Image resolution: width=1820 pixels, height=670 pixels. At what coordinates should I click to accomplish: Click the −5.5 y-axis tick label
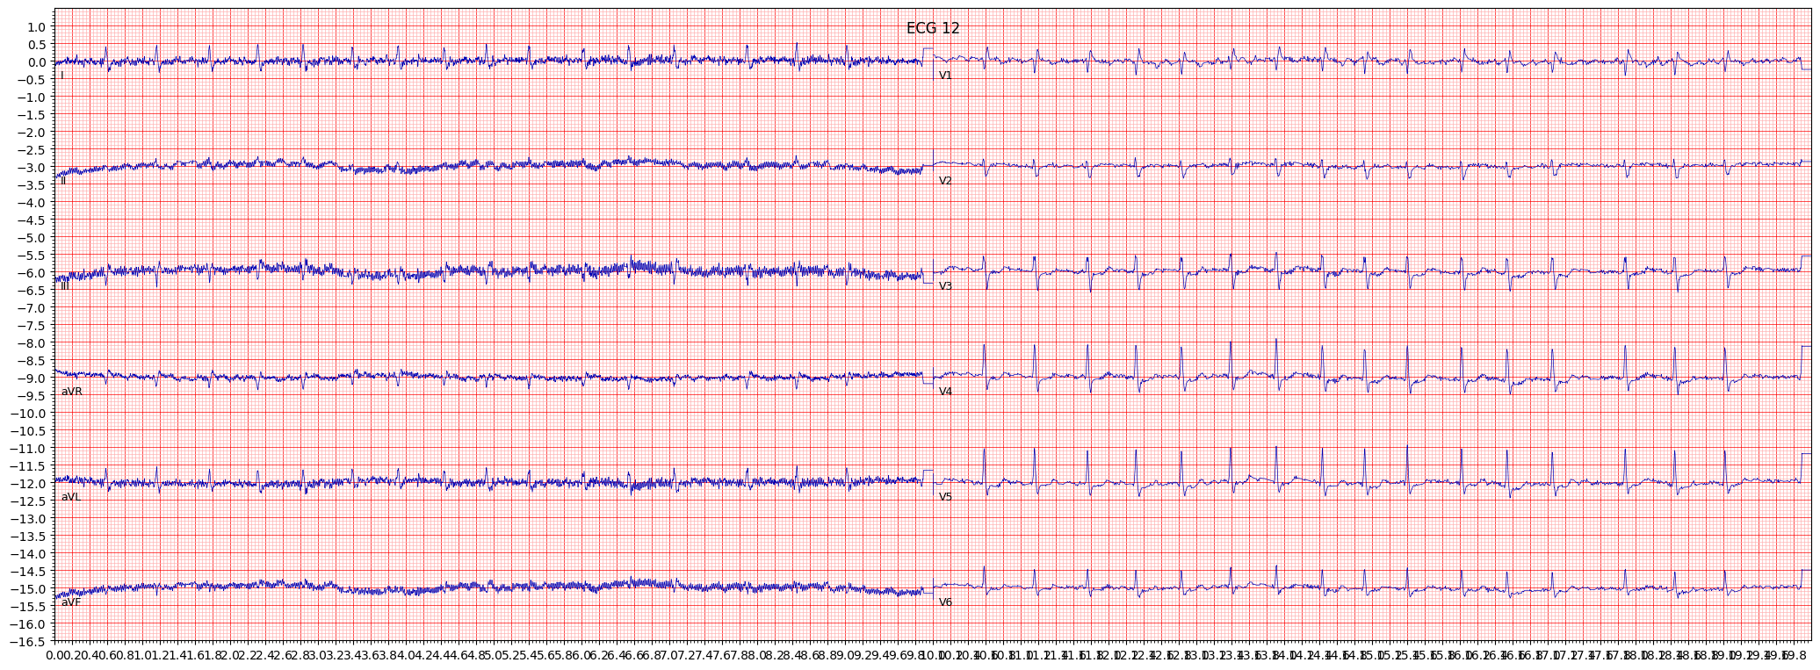pyautogui.click(x=32, y=256)
